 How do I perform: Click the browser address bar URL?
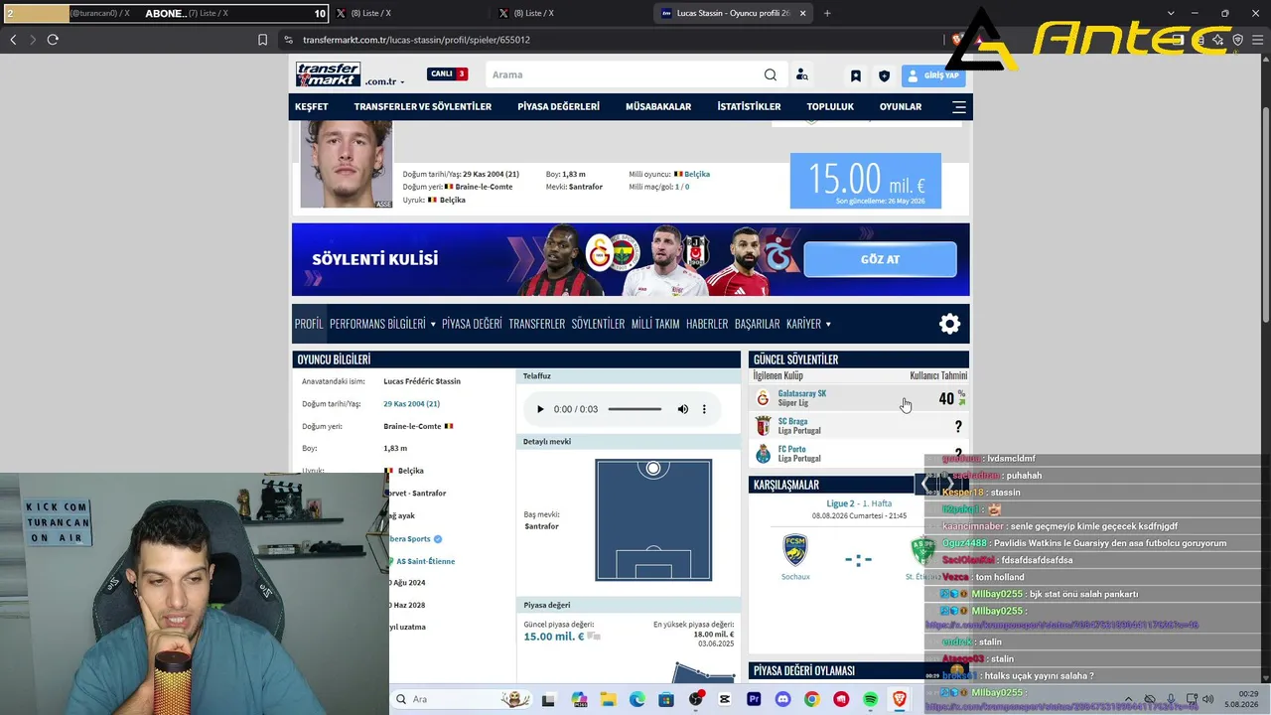416,40
